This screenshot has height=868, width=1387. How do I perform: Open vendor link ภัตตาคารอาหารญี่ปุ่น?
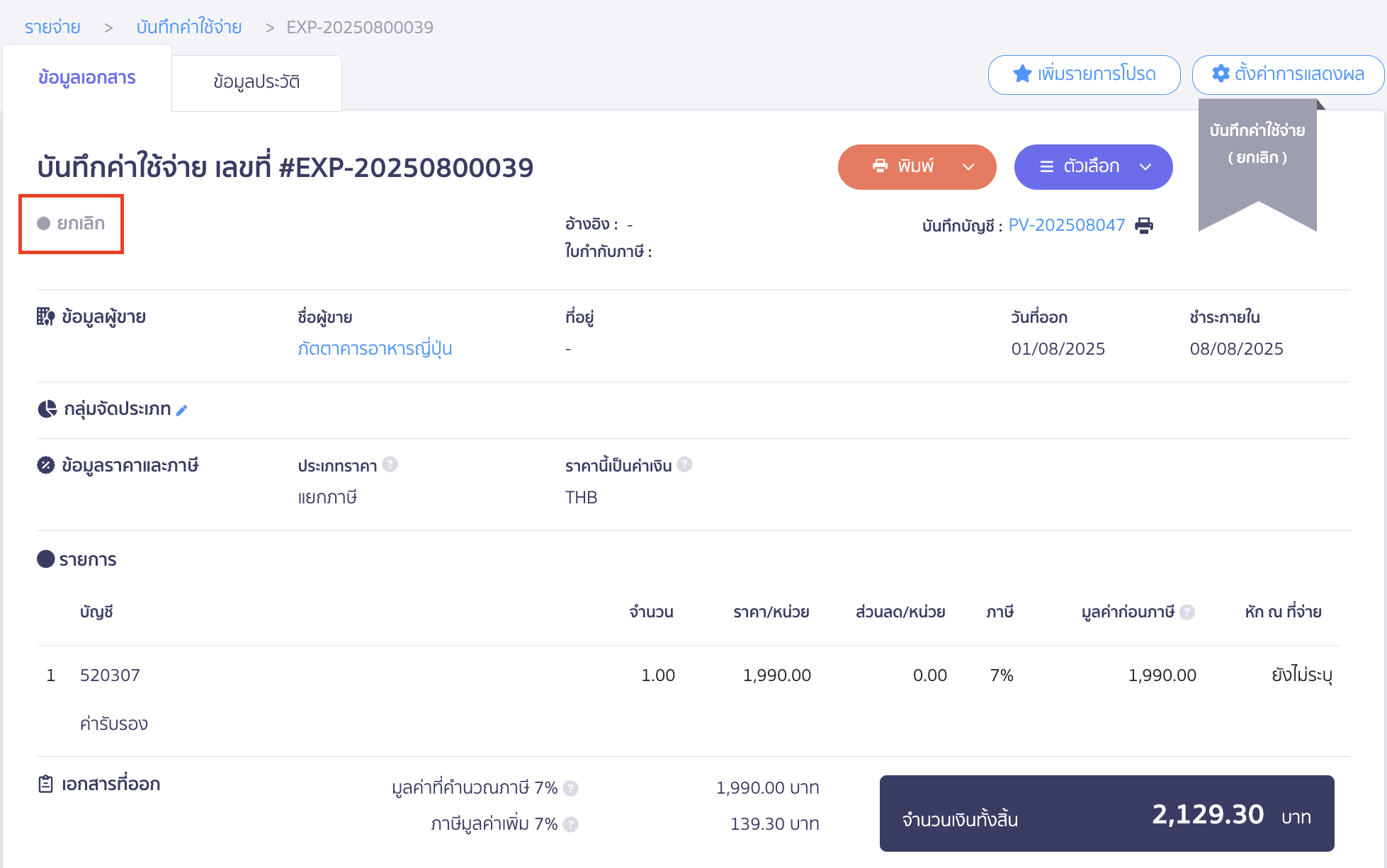pyautogui.click(x=375, y=348)
